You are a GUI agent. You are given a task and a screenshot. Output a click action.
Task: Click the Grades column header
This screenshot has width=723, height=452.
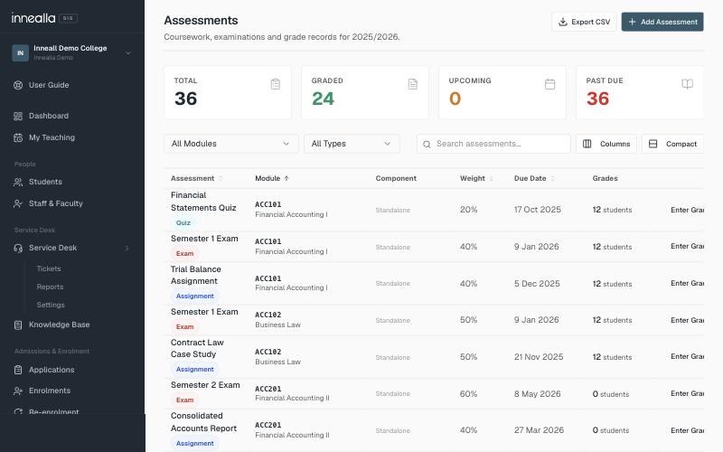pos(605,178)
